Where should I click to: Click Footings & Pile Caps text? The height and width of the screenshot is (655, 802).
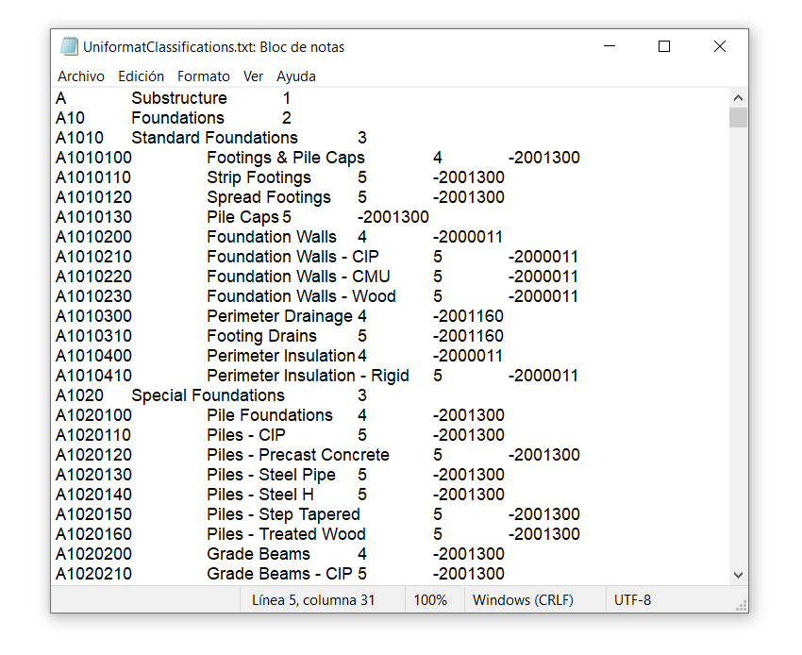pos(285,159)
